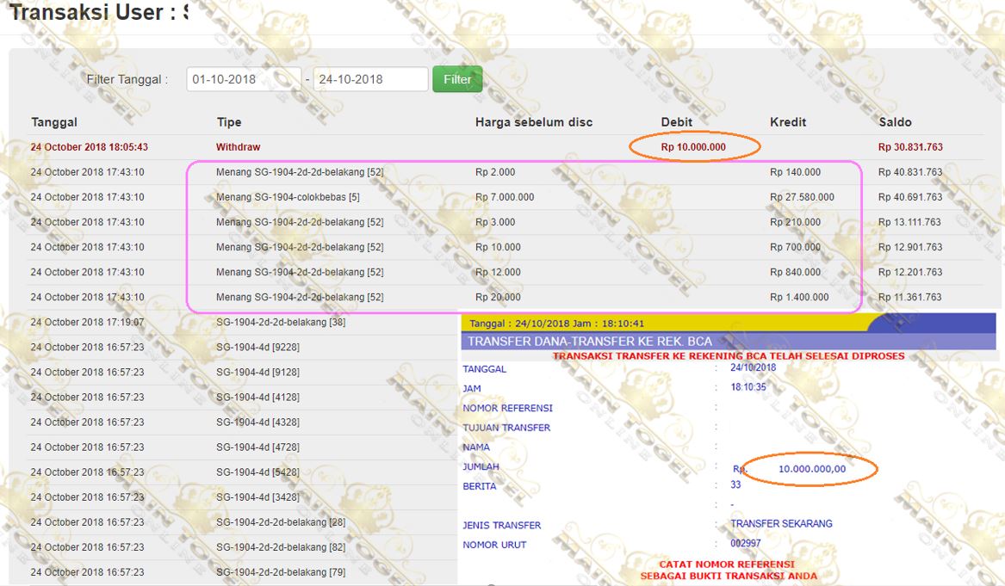Click the TRANSFER SEKARANG transfer type value
This screenshot has height=586, width=1005.
click(x=781, y=523)
